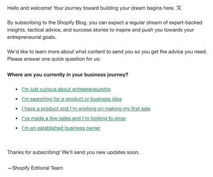Click the "insights, tactical advice" text line
Screen dimensions: 213x177
click(101, 30)
